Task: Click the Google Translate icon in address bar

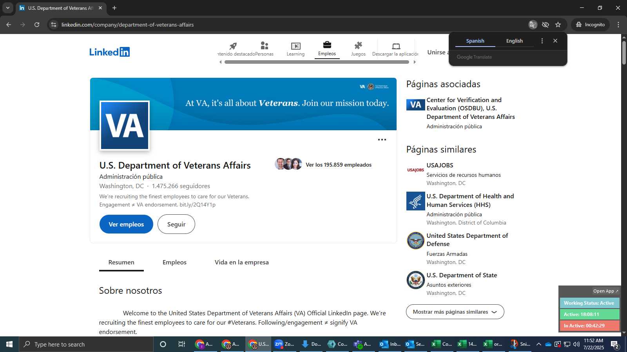Action: click(x=533, y=25)
